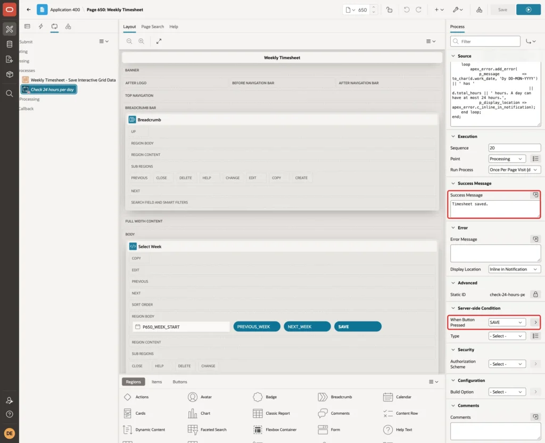The image size is (545, 443).
Task: Open the Point Processing dropdown
Action: pyautogui.click(x=507, y=159)
